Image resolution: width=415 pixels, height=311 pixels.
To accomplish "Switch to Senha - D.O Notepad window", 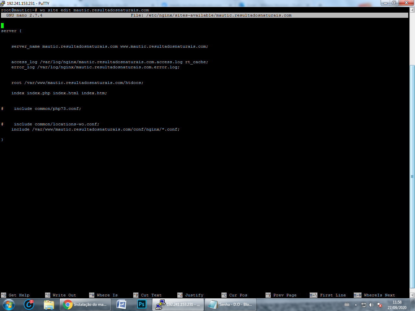I will pyautogui.click(x=231, y=305).
